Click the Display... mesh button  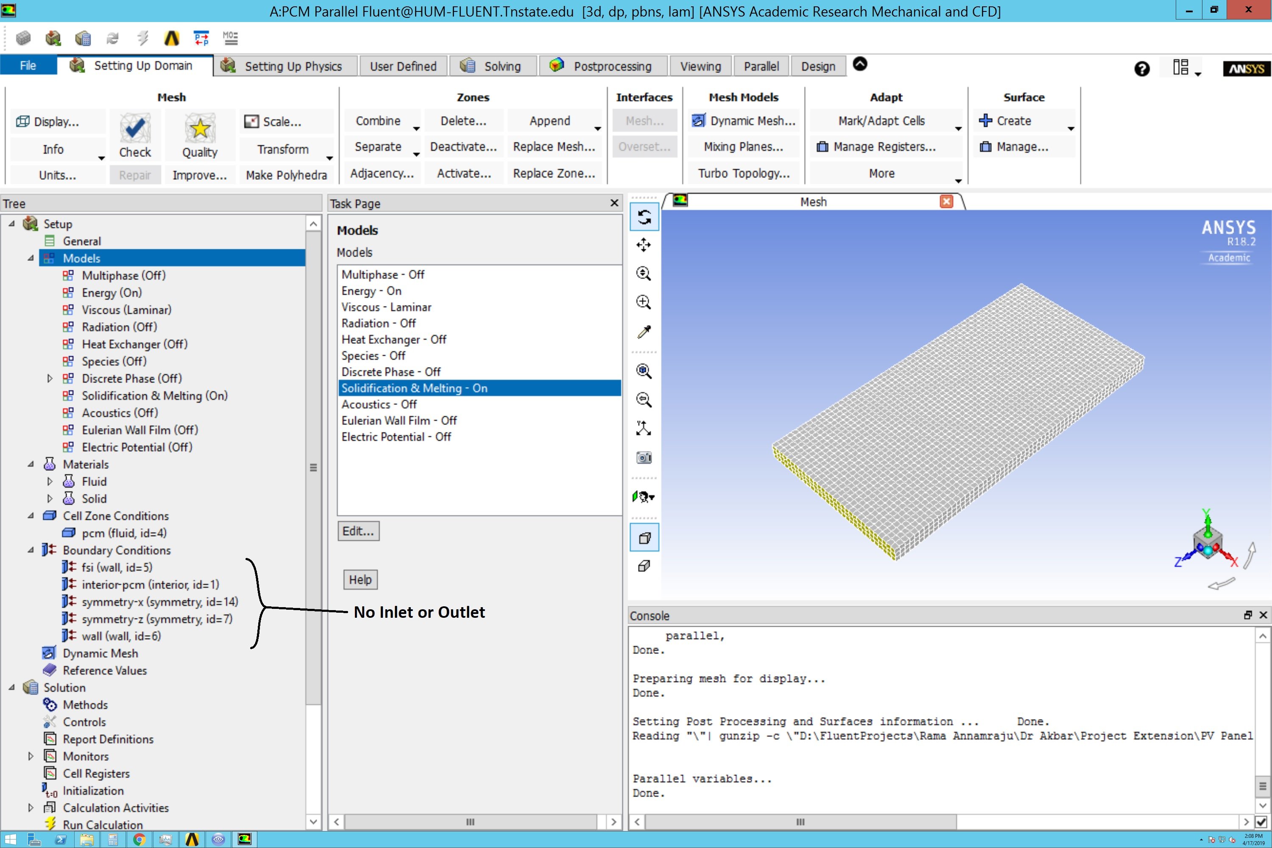coord(57,122)
